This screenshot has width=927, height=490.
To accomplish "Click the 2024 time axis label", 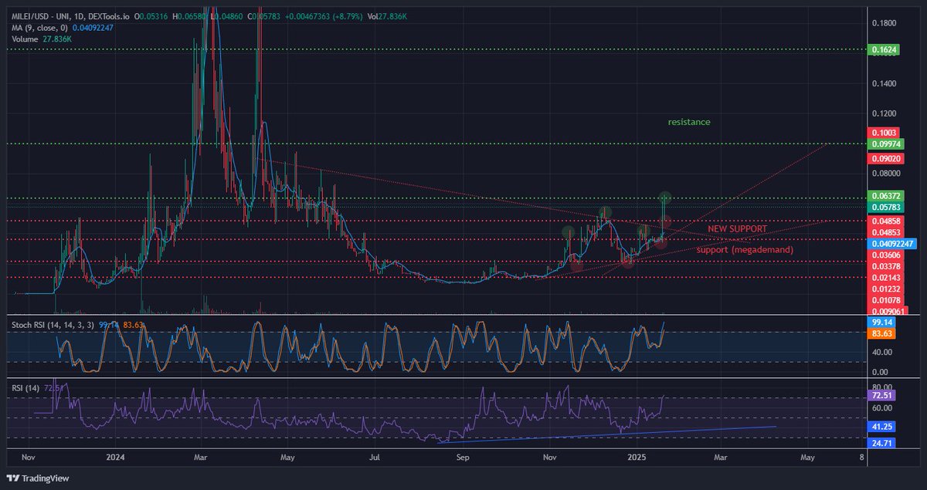I will pyautogui.click(x=115, y=458).
